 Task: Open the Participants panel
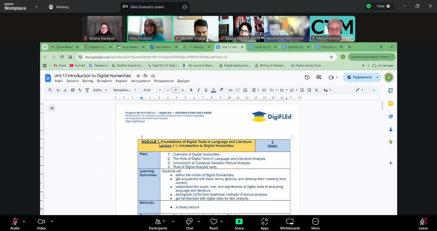[158, 222]
